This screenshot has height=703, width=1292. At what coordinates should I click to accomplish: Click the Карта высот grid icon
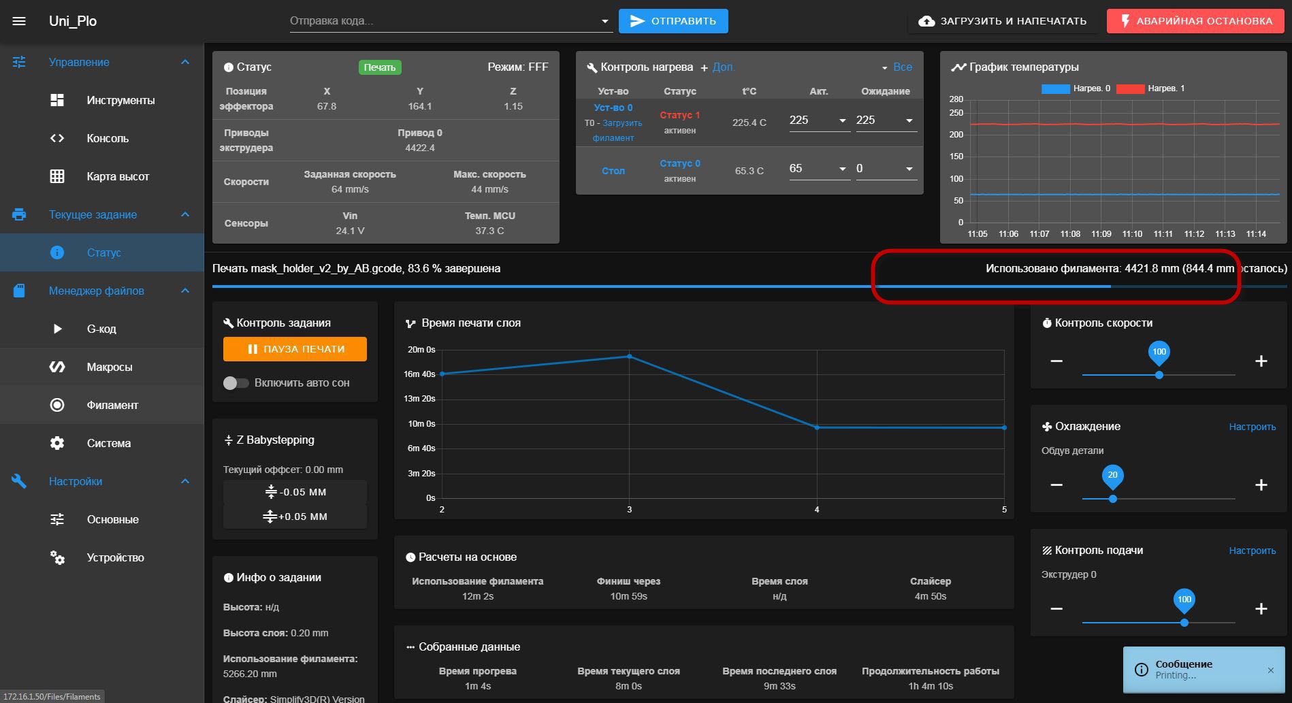(57, 176)
